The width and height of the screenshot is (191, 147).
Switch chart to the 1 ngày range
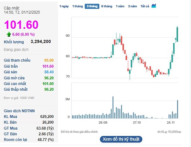point(64,6)
